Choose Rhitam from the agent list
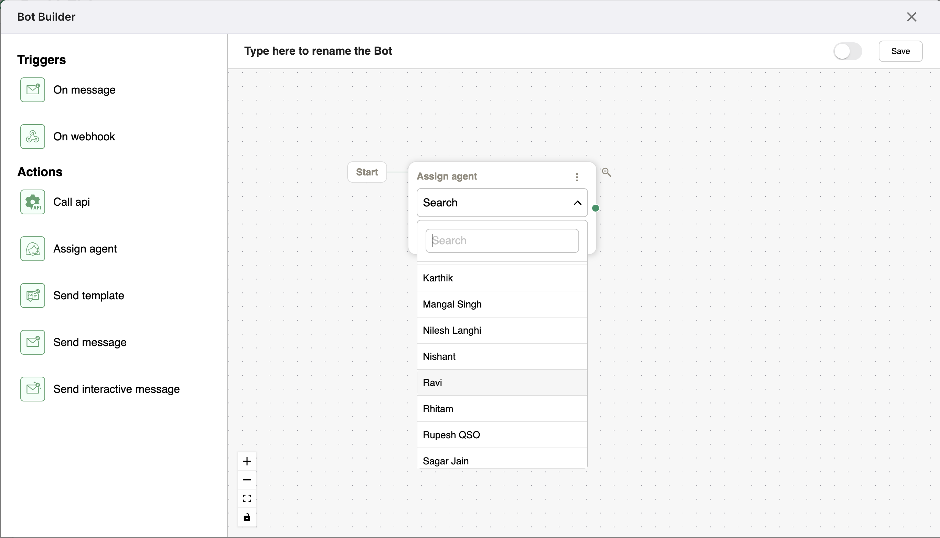The image size is (940, 538). (502, 409)
